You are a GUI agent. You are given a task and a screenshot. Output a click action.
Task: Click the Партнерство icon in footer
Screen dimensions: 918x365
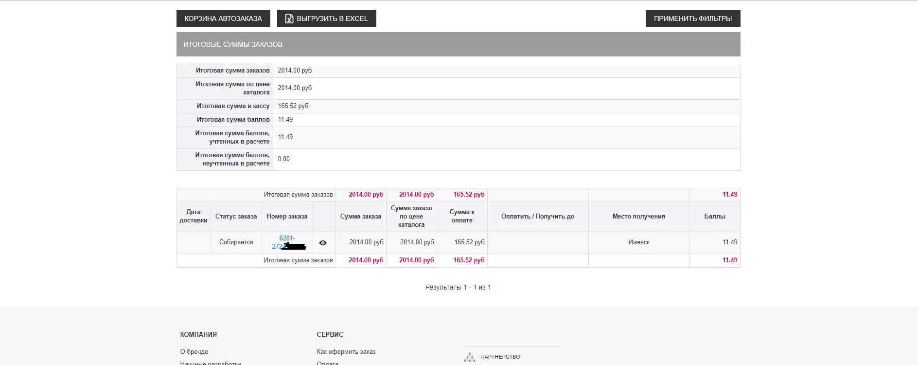tap(470, 357)
